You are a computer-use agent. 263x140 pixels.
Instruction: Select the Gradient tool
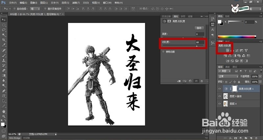4,76
